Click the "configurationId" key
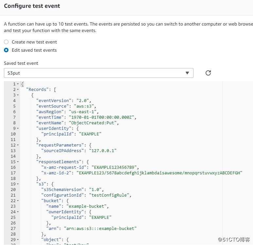The width and height of the screenshot is (253, 245). point(62,195)
